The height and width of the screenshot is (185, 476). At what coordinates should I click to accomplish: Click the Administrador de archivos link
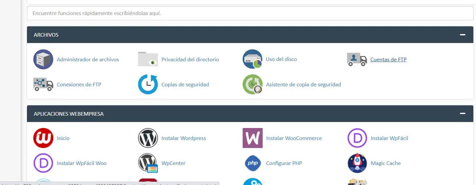pos(88,59)
